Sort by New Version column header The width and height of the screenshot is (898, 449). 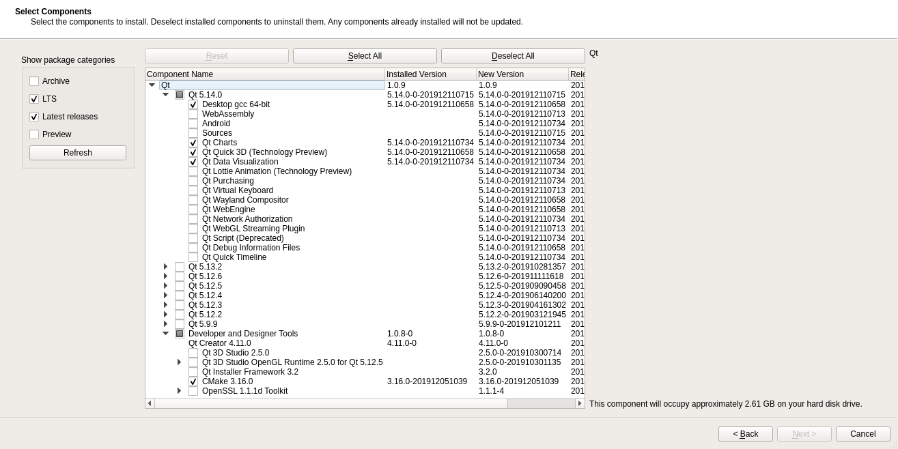[522, 74]
